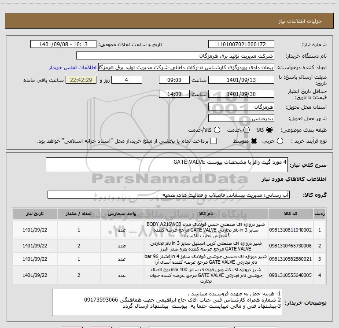Image resolution: width=339 pixels, height=328 pixels.
Task: Click the phone number 09173593066 in notes
Action: click(101, 300)
